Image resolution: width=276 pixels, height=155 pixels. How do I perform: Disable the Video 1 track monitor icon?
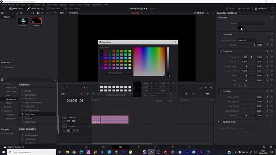tap(73, 121)
